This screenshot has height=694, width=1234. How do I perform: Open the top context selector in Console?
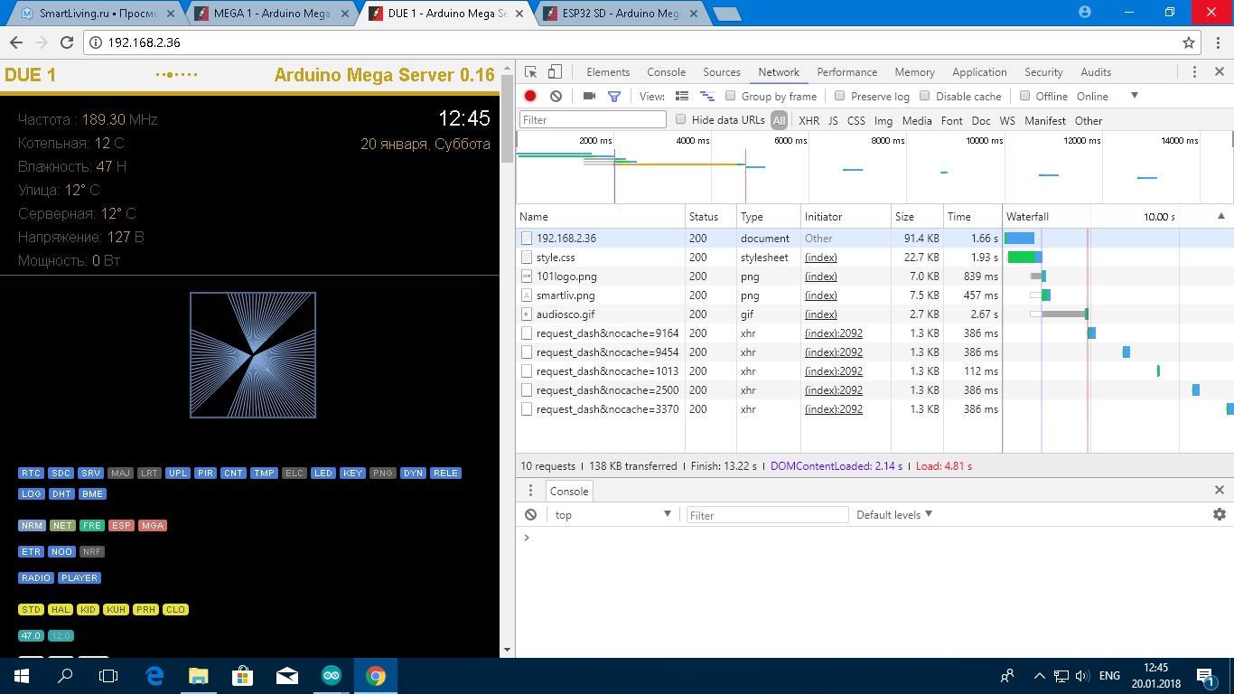[612, 514]
